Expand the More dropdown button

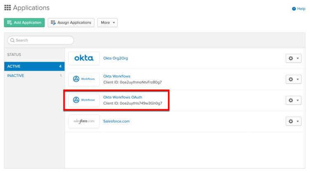point(107,23)
